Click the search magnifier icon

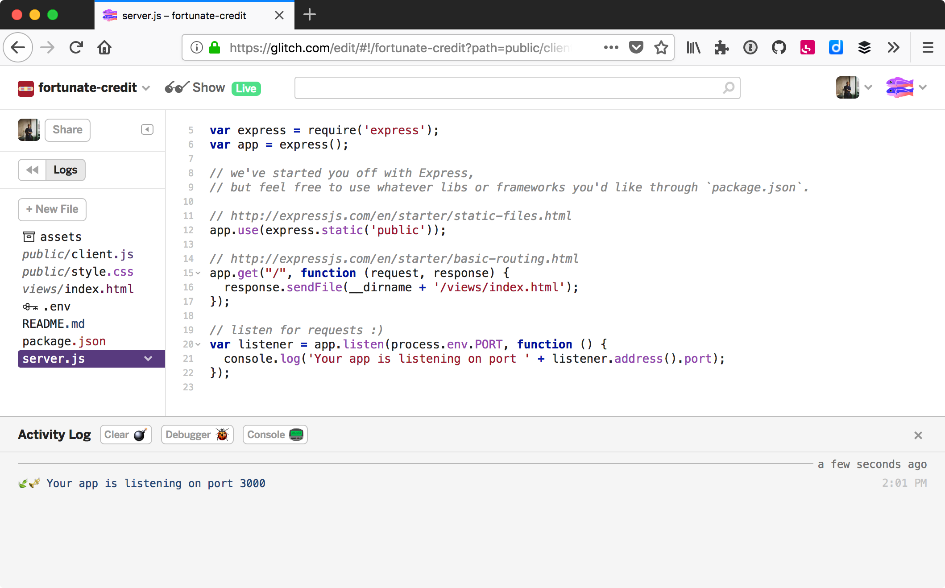[x=728, y=88]
